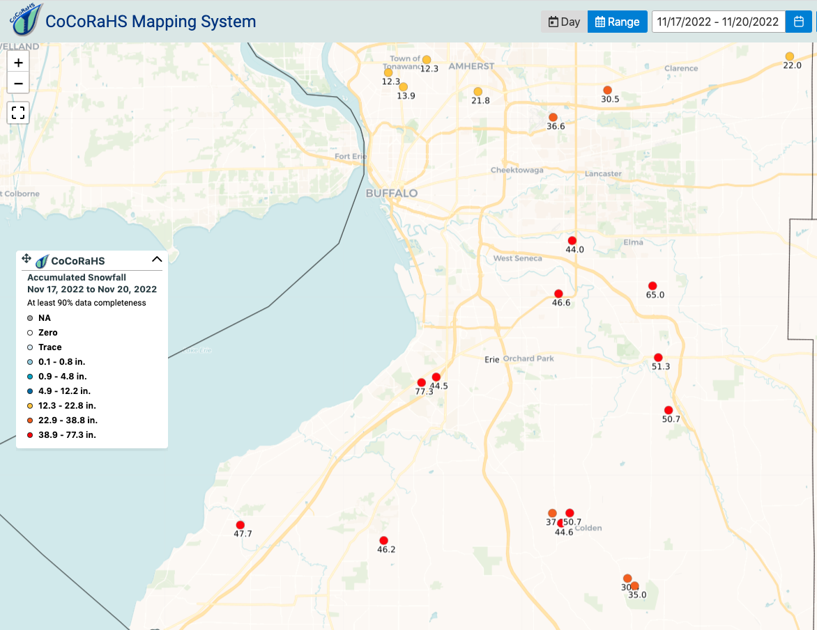Click the 77.3 inch snowfall station marker
This screenshot has width=817, height=630.
coord(421,382)
